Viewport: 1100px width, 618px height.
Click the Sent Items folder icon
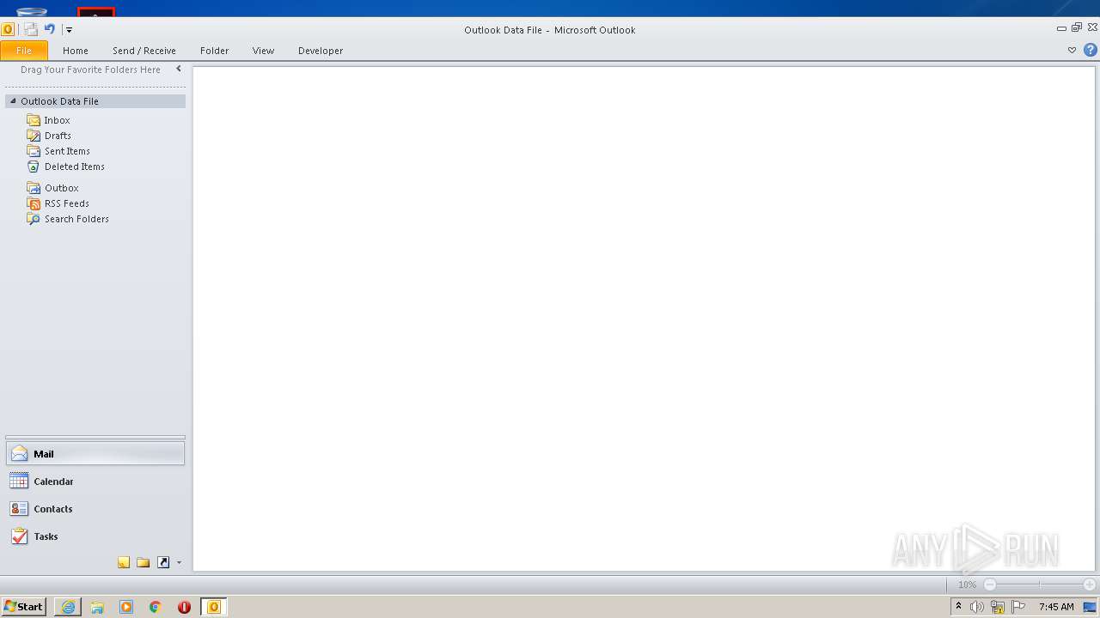34,151
